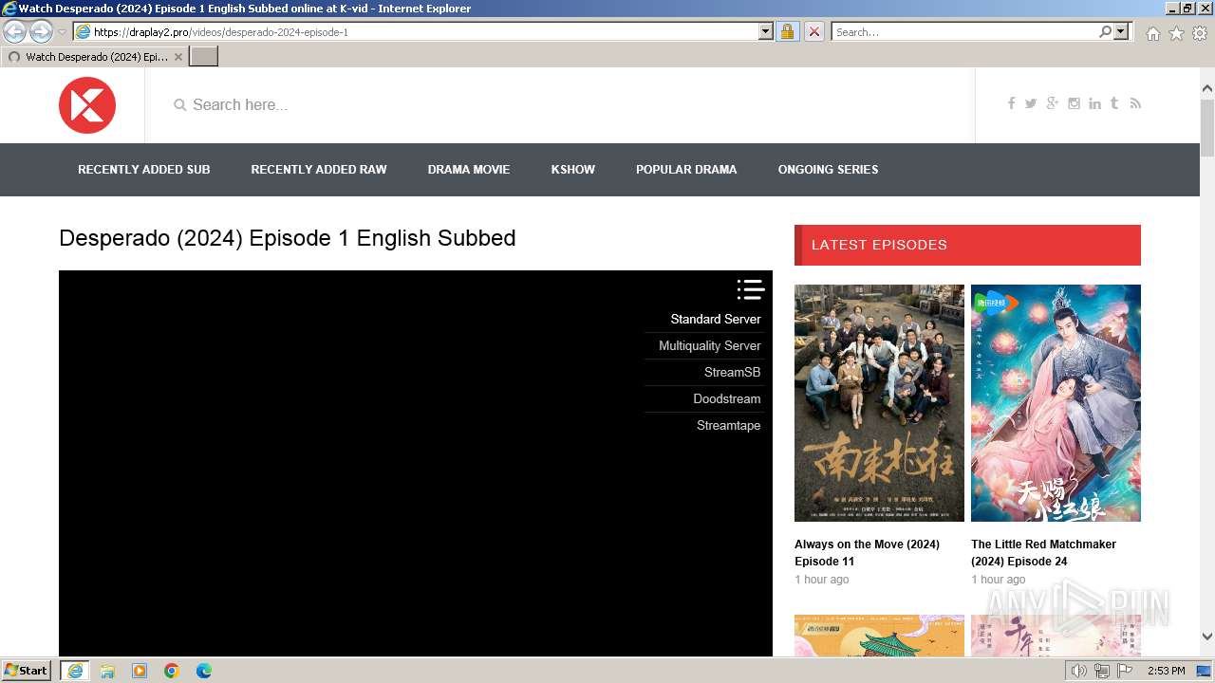Open the POPULAR DRAMA menu
This screenshot has width=1215, height=683.
(686, 170)
